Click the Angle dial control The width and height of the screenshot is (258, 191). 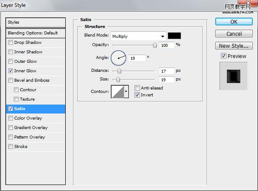[x=118, y=58]
